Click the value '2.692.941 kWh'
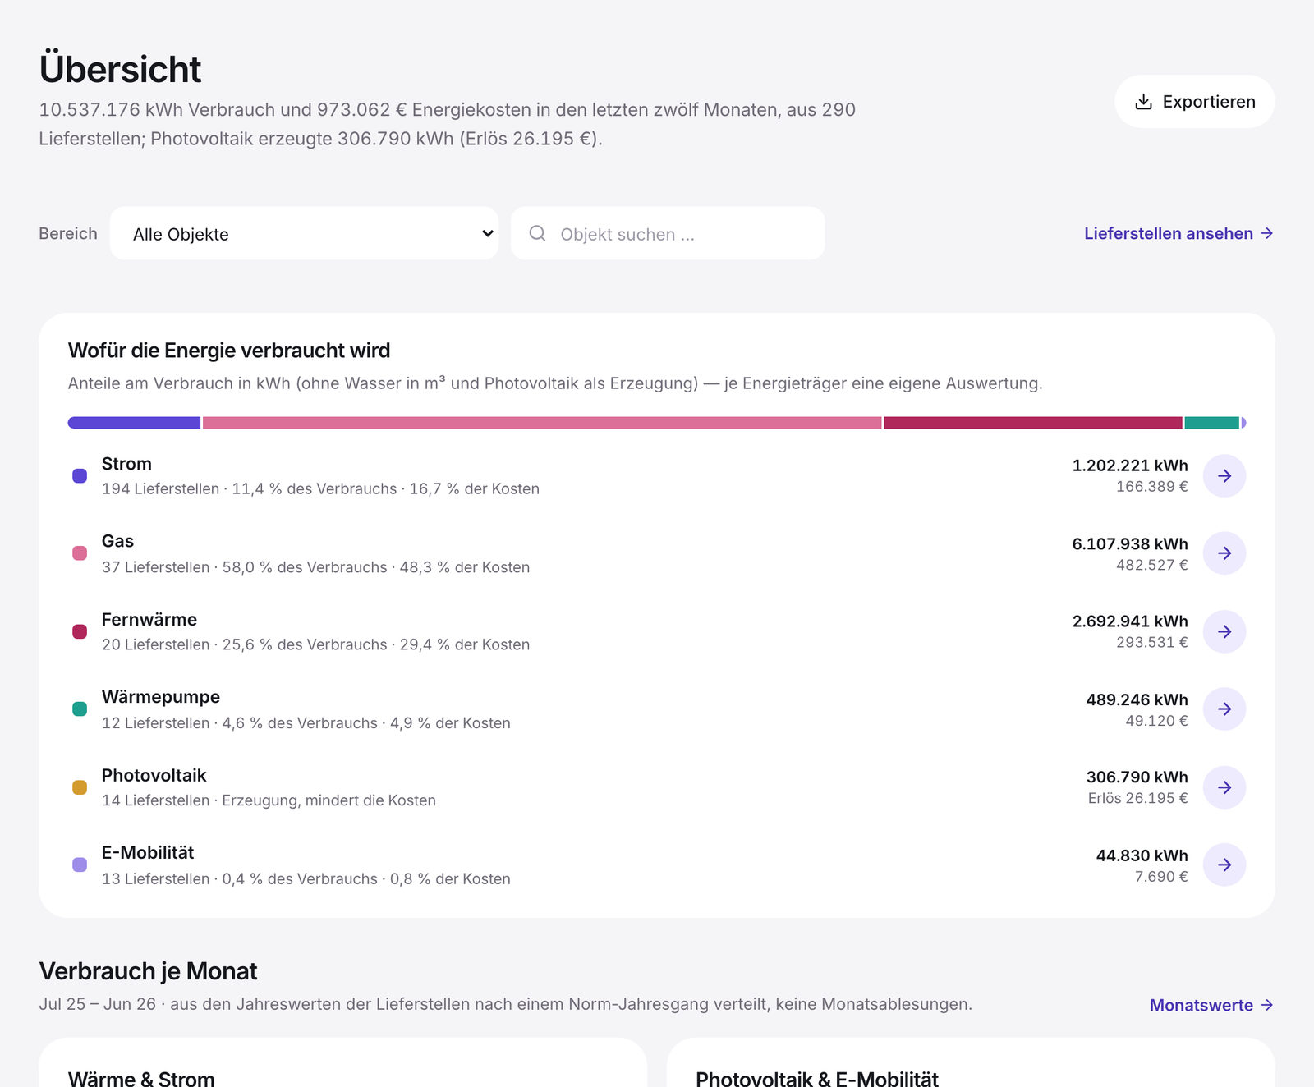This screenshot has height=1087, width=1314. click(x=1130, y=621)
